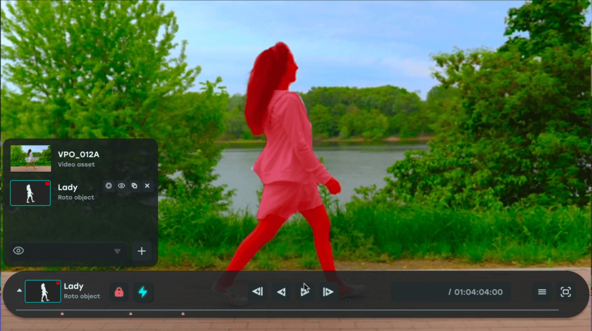Screen dimensions: 592x331
Task: Play forward
Action: pos(305,292)
